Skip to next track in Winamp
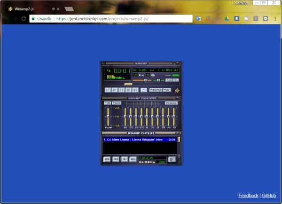The height and width of the screenshot is (204, 282). (135, 89)
